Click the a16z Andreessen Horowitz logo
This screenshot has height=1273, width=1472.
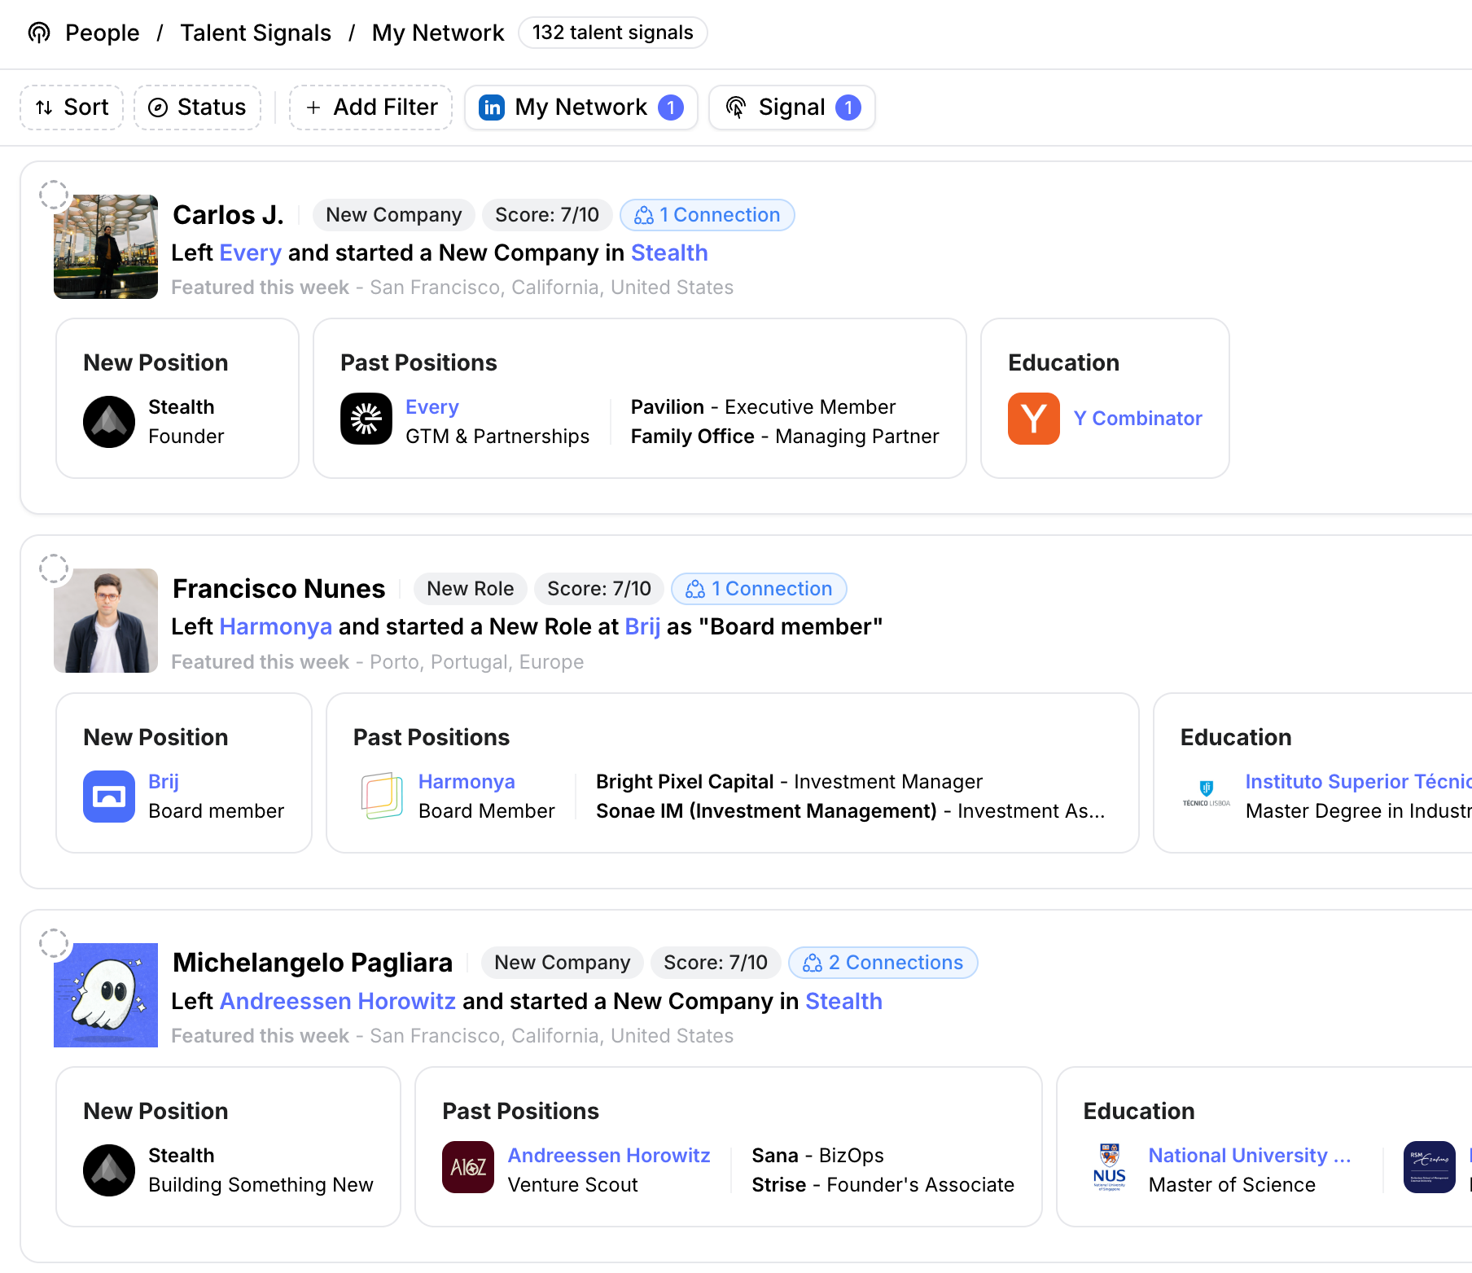pos(468,1167)
